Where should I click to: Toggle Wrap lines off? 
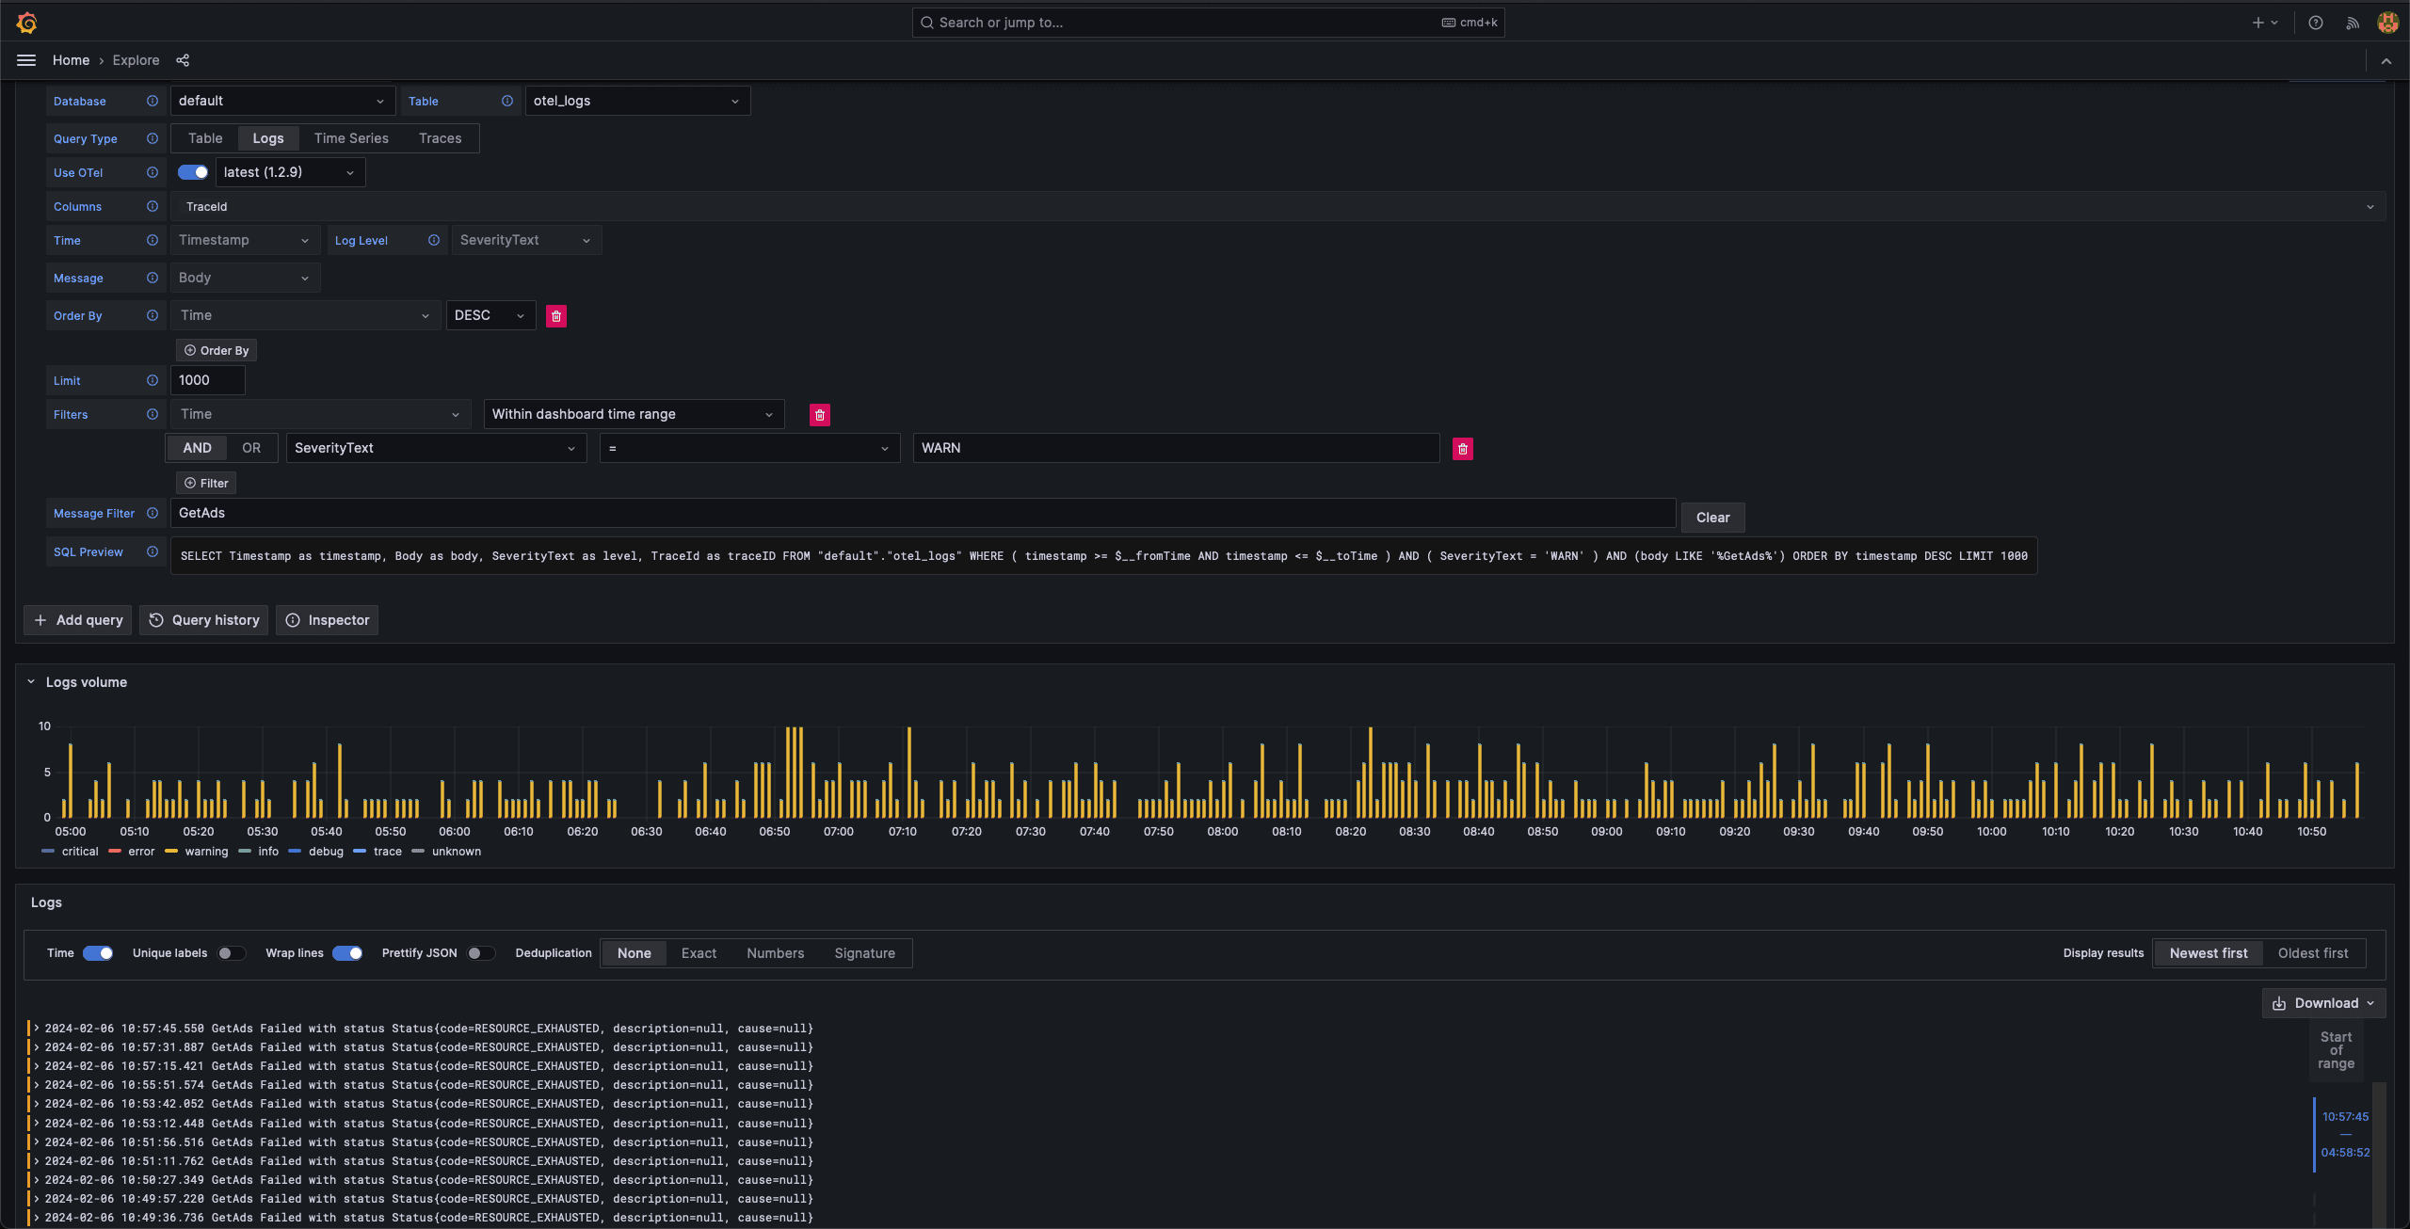(347, 953)
